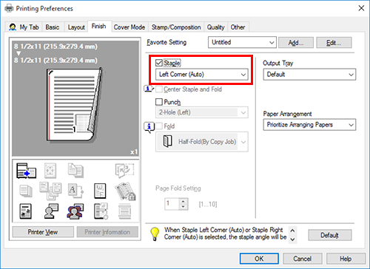
Task: Click the single gray user with card icon
Action: (x=51, y=211)
